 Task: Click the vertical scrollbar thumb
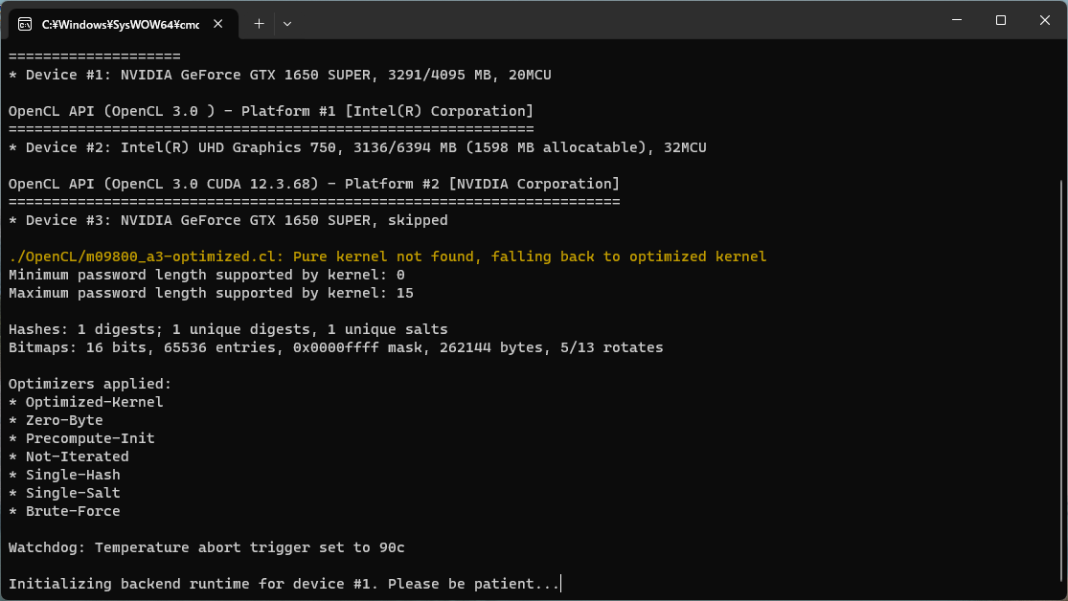1061,383
